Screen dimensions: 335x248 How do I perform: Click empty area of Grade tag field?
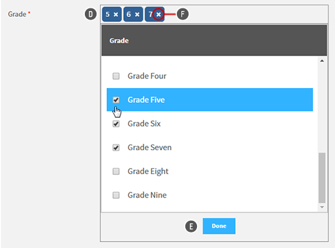(246, 14)
